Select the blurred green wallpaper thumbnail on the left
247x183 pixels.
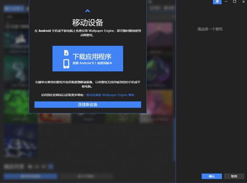tap(17, 106)
